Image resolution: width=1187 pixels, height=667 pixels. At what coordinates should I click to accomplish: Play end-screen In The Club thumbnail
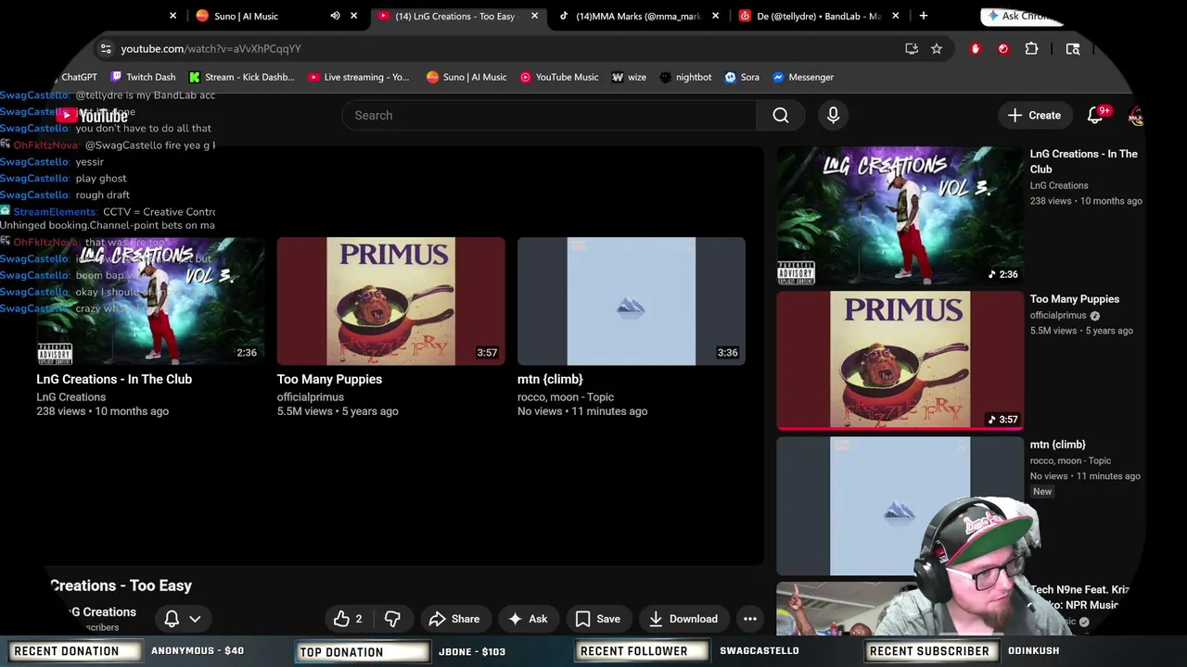pos(150,301)
